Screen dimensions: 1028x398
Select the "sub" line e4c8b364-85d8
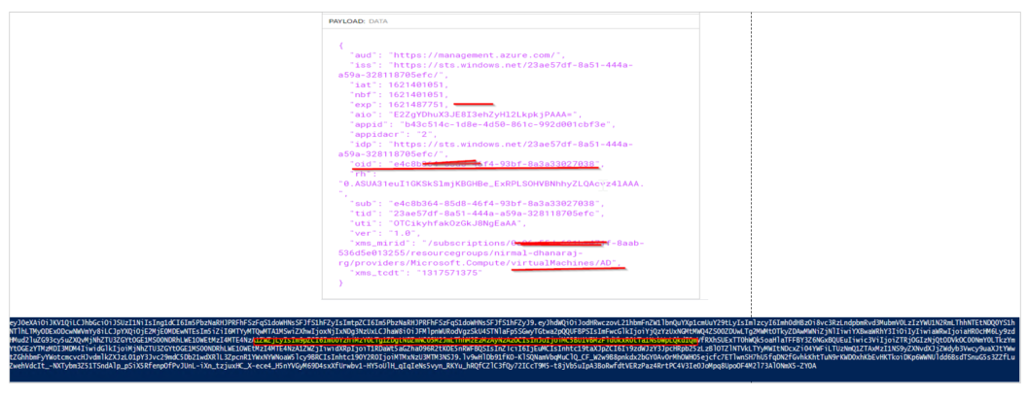pyautogui.click(x=477, y=204)
